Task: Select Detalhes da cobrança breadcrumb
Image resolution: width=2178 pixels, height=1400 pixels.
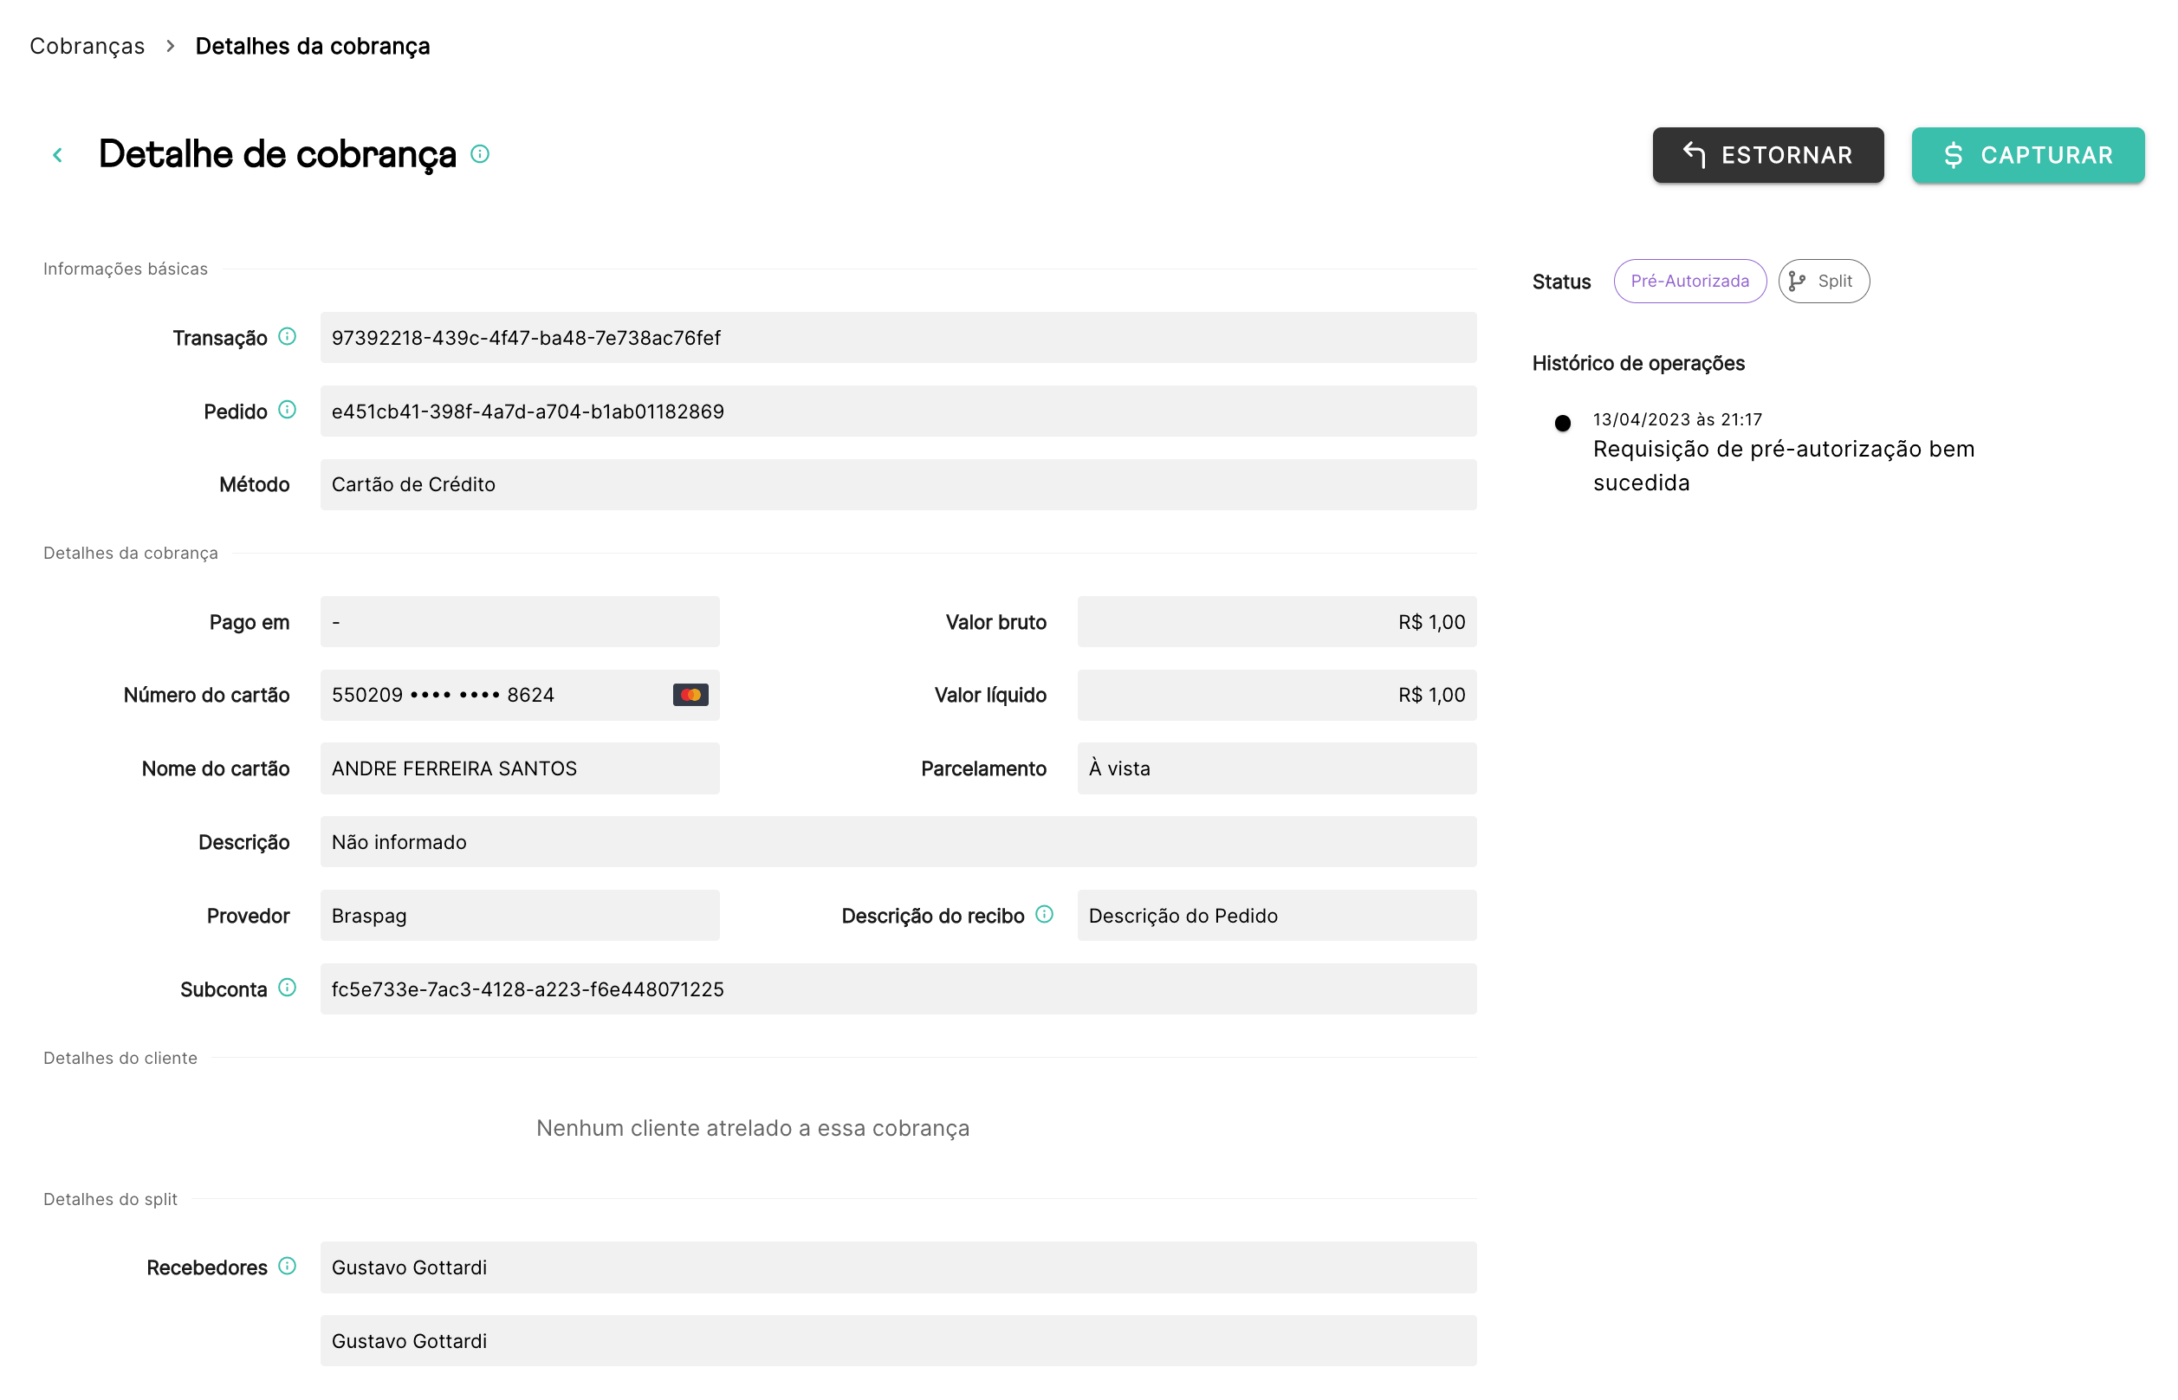Action: pos(313,47)
